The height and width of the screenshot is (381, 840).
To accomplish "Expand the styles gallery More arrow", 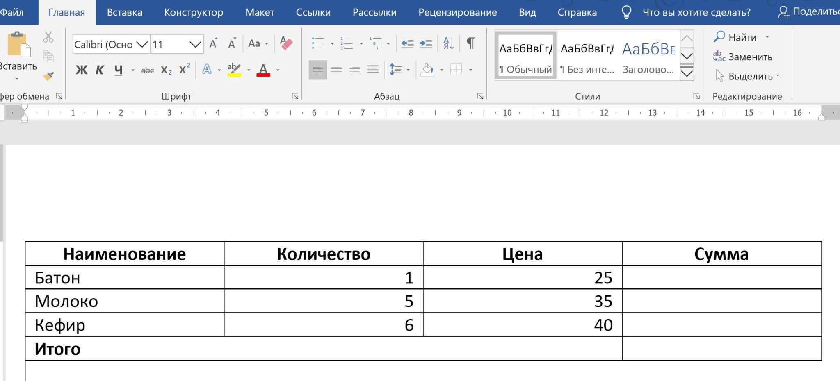I will [x=687, y=74].
